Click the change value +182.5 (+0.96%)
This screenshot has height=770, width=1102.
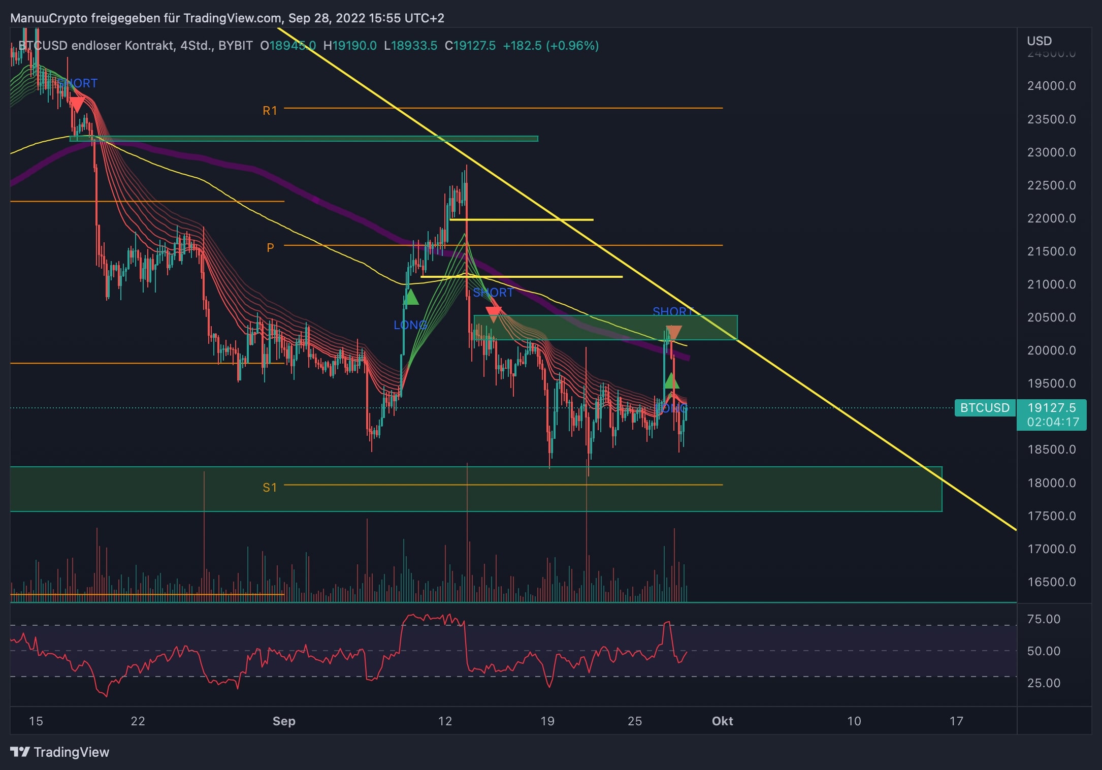click(550, 46)
